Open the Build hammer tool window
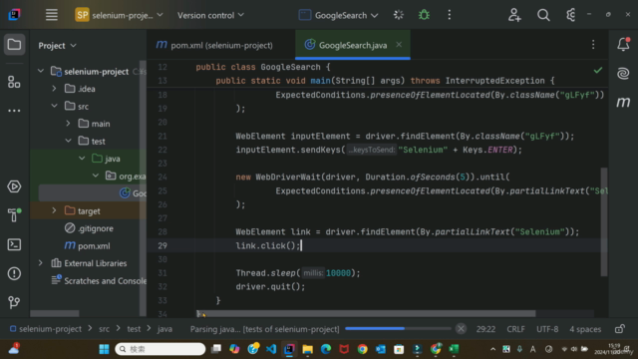Viewport: 638px width, 359px height. (x=14, y=214)
